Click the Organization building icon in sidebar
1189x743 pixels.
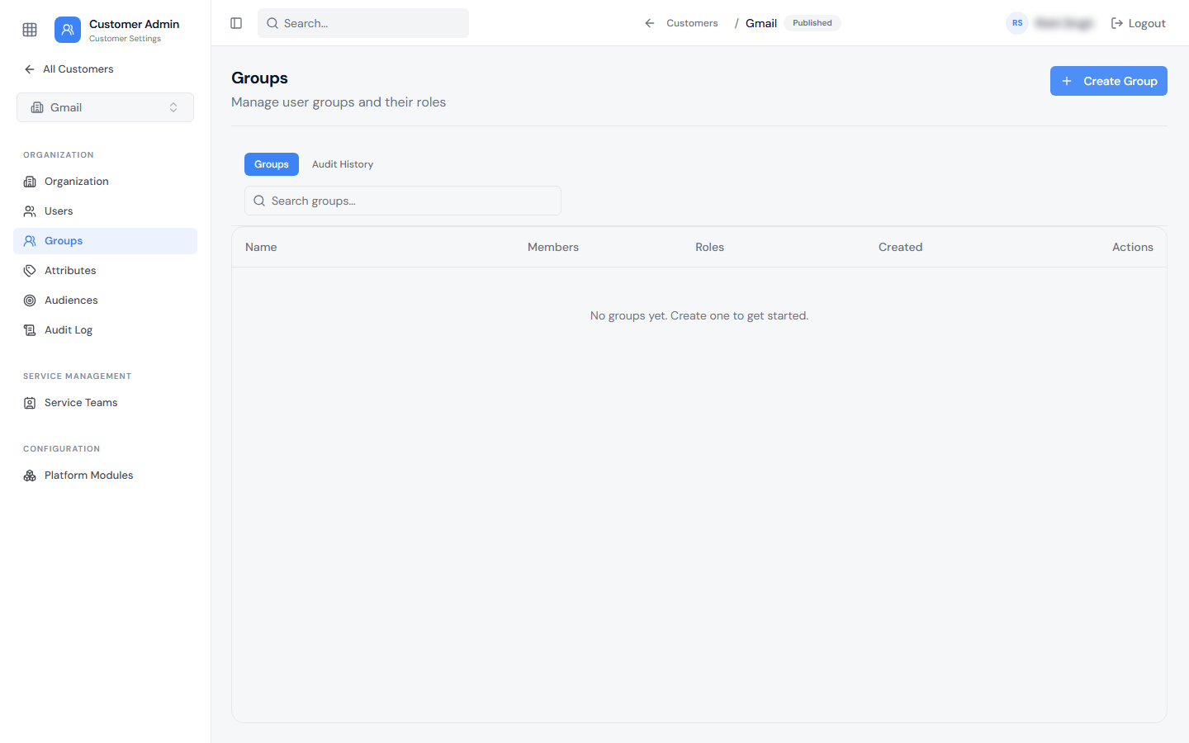30,182
